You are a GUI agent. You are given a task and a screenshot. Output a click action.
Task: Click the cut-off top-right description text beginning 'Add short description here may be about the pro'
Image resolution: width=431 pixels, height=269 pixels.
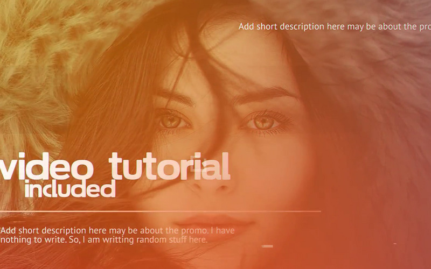[x=335, y=26]
